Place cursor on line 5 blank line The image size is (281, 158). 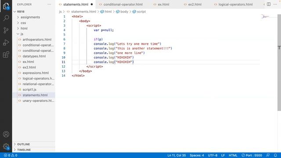(x=166, y=35)
